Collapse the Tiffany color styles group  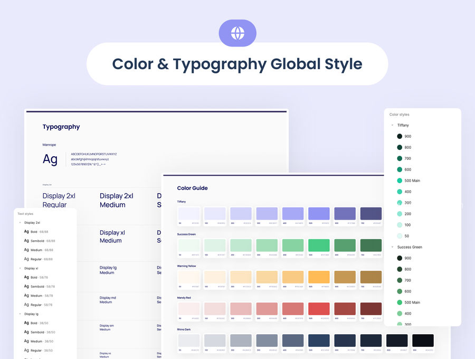392,125
